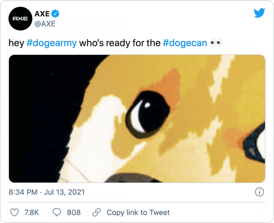Open the #dogearmy hashtag
Screen dimensions: 274x223
click(52, 43)
